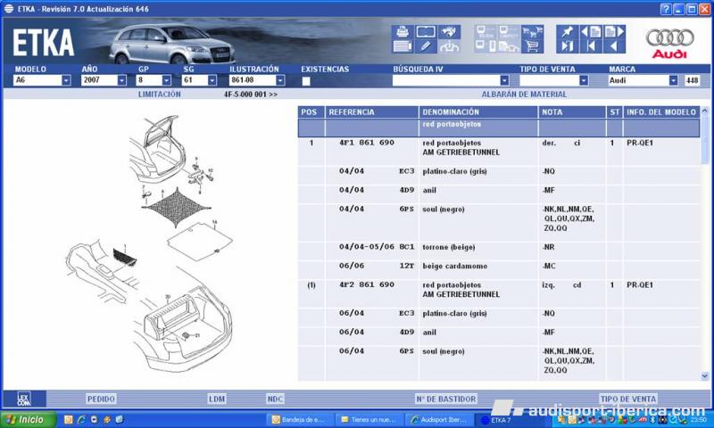The image size is (714, 428).
Task: Switch to Bandeja de e... taskbar window
Action: pyautogui.click(x=299, y=420)
